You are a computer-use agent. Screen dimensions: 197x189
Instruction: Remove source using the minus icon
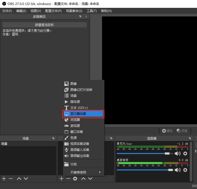point(68,179)
